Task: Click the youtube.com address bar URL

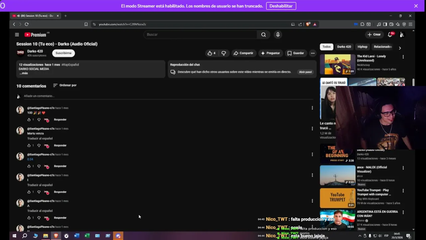Action: [122, 24]
